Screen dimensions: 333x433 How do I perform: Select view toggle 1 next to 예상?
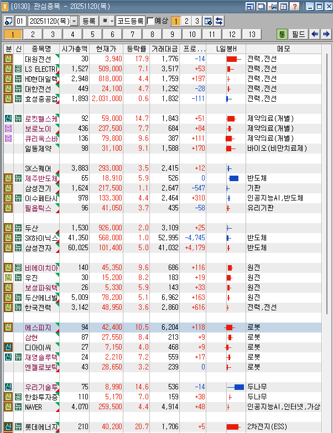[176, 21]
